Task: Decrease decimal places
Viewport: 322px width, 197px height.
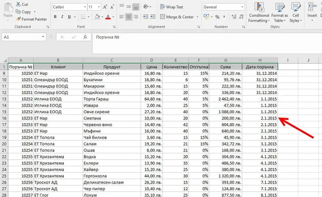Action: (x=241, y=17)
